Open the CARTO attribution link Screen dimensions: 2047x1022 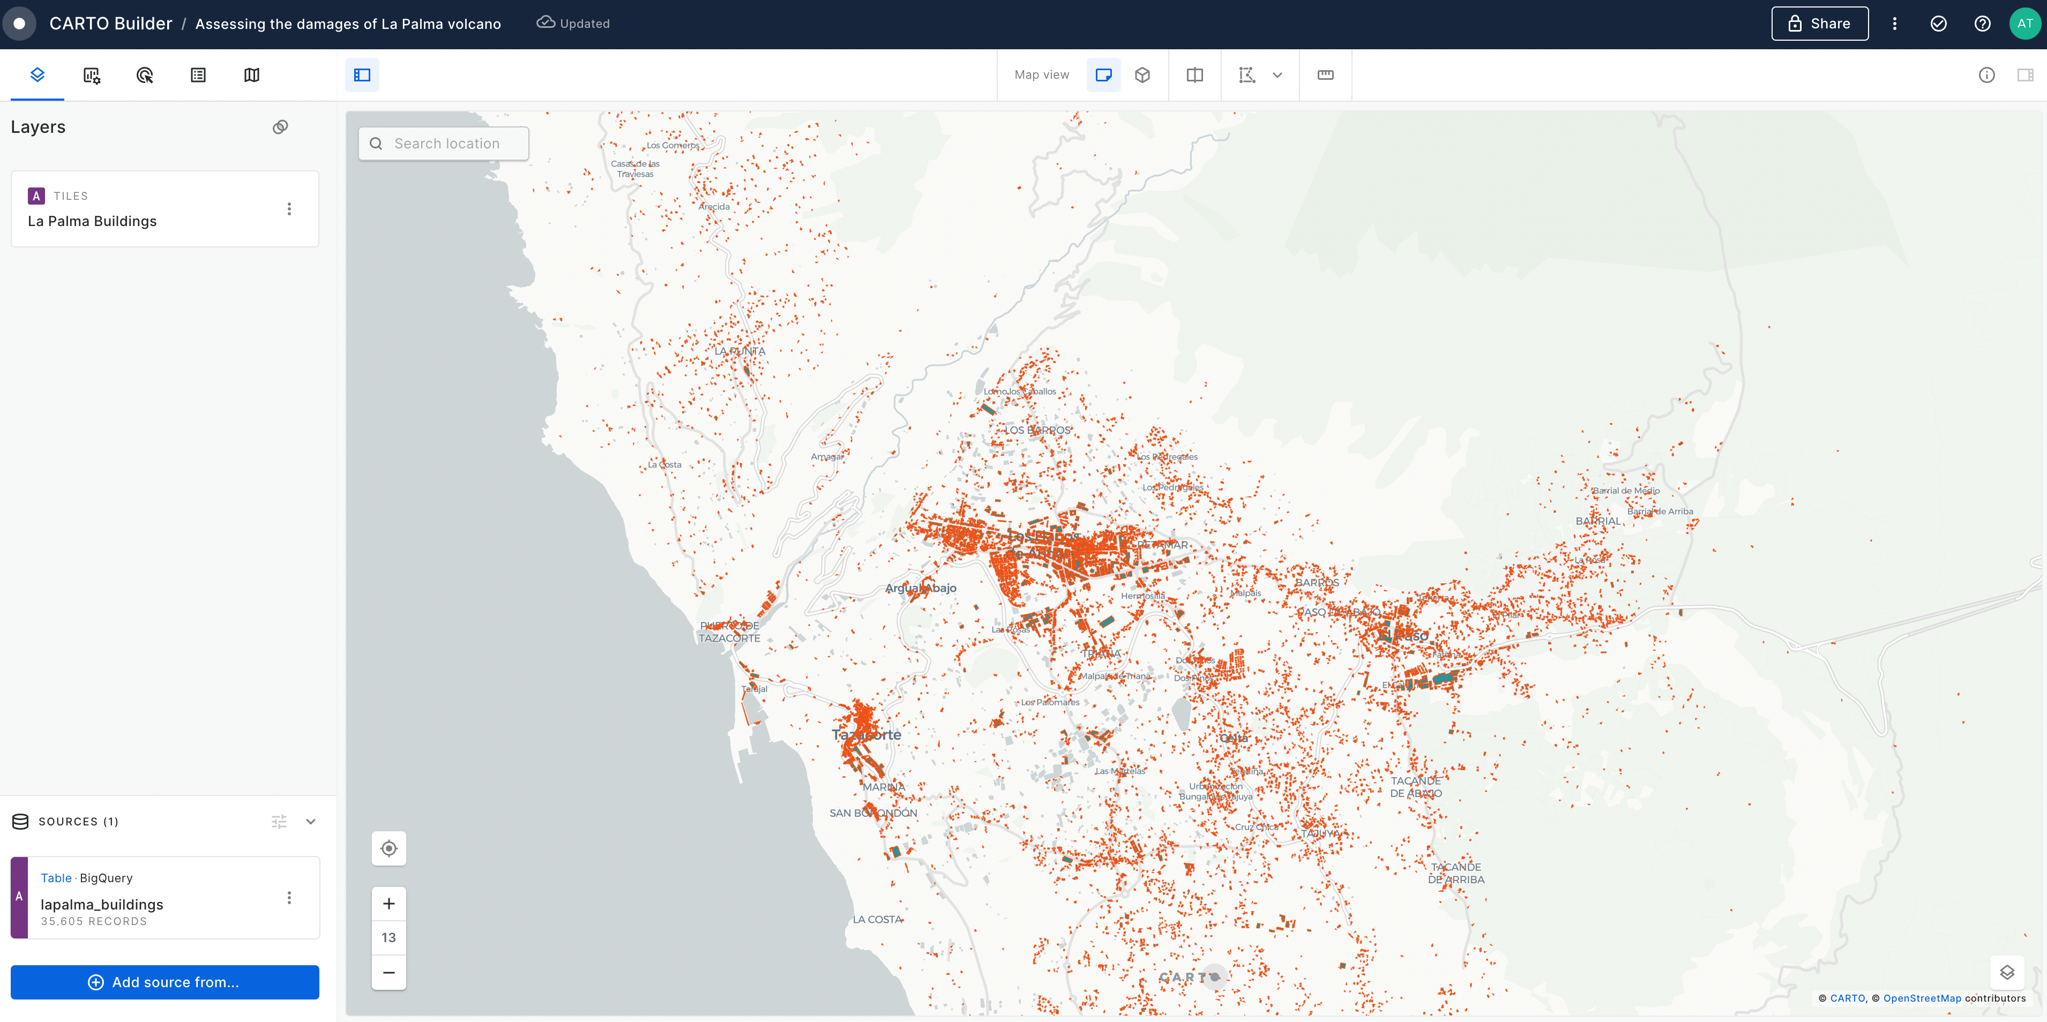point(1848,998)
